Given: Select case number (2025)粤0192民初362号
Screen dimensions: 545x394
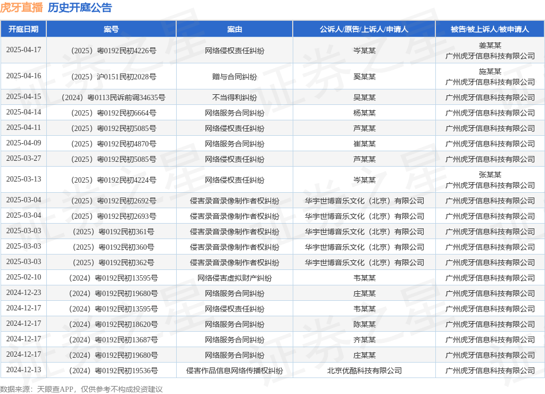Looking at the screenshot, I should [x=114, y=262].
